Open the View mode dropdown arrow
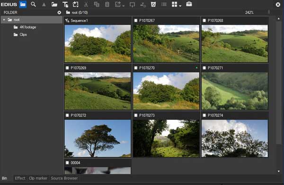This screenshot has width=284, height=185. pyautogui.click(x=180, y=6)
